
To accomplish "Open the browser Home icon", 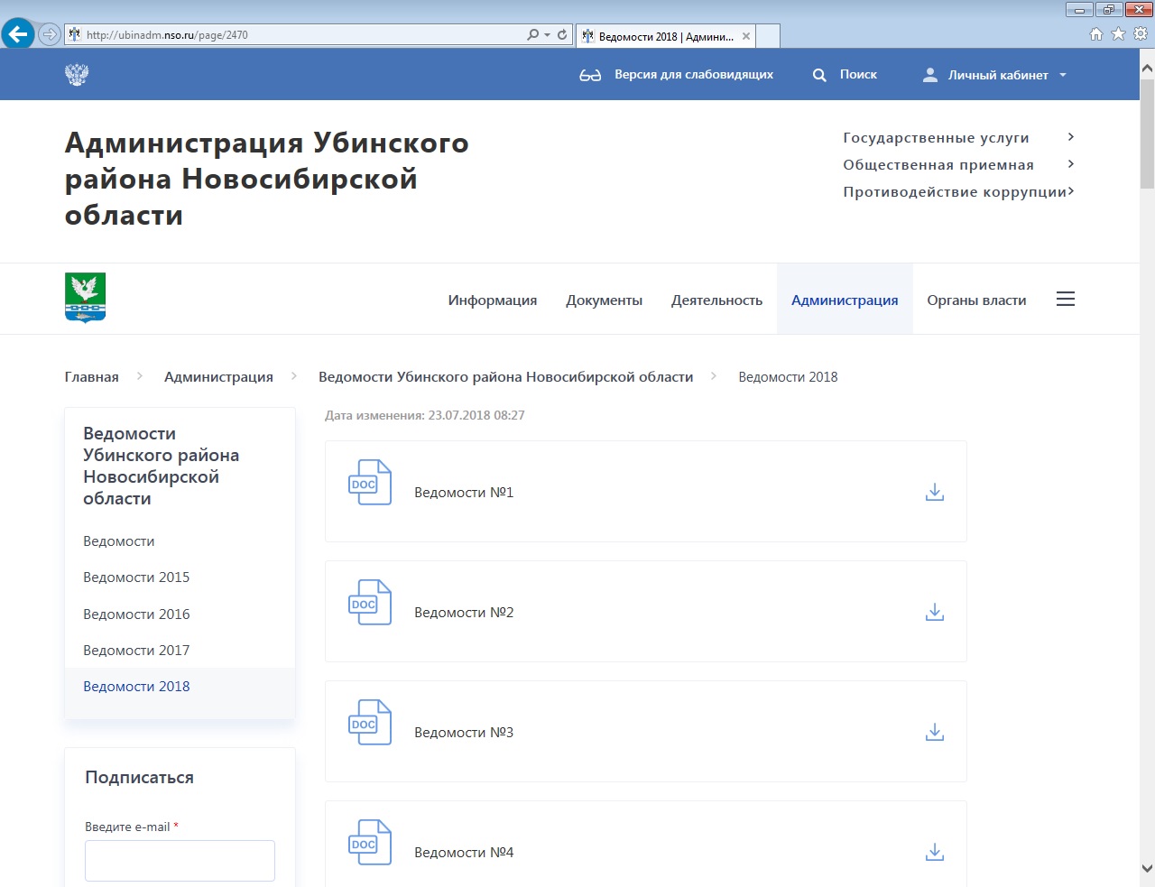I will pos(1096,33).
